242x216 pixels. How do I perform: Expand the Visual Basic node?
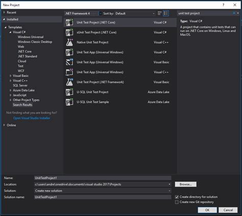coord(10,76)
